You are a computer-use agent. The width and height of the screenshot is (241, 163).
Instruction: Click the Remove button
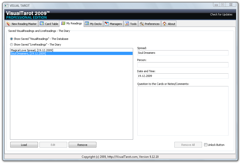click(x=82, y=145)
